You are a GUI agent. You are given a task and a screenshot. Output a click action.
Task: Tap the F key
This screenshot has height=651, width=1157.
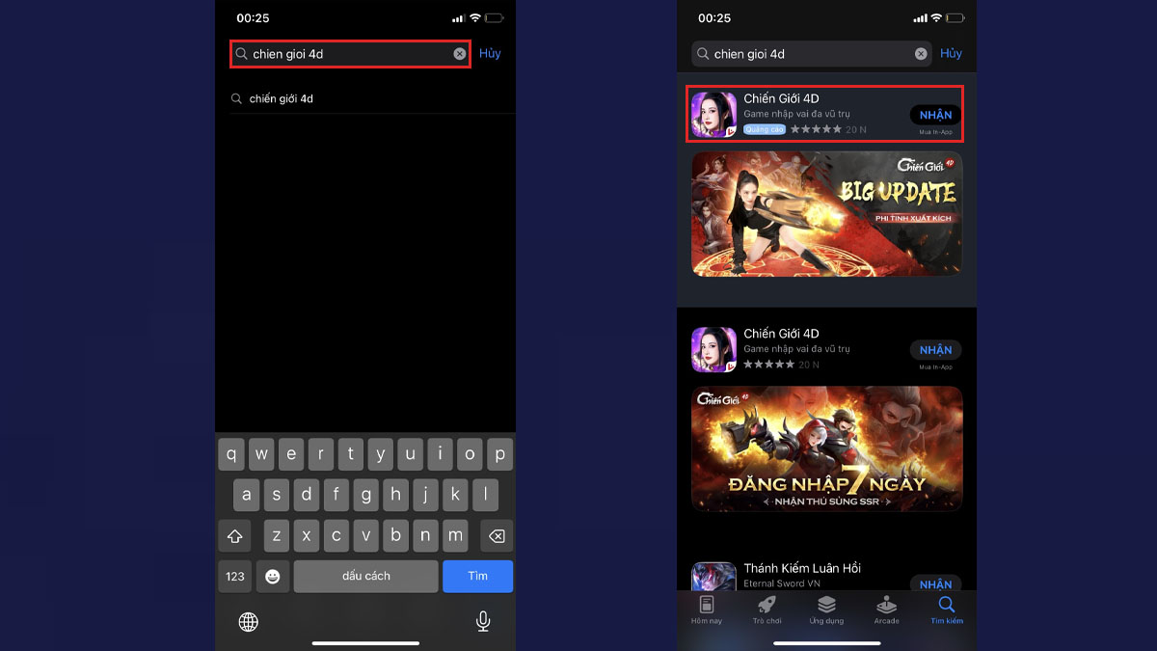point(336,495)
